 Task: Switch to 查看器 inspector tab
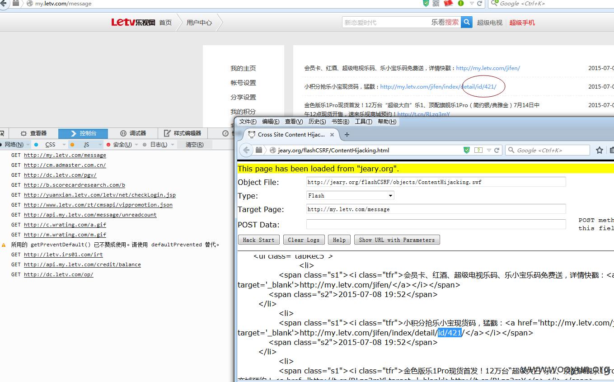[x=34, y=133]
